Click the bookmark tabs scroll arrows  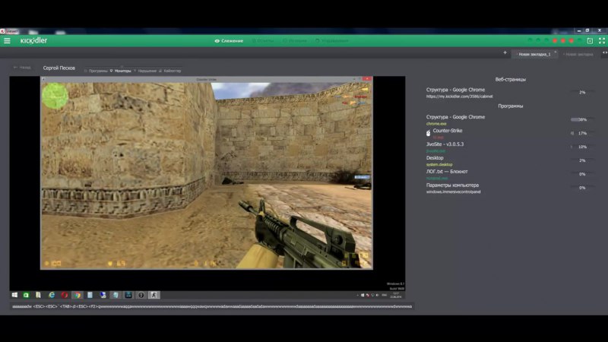604,52
